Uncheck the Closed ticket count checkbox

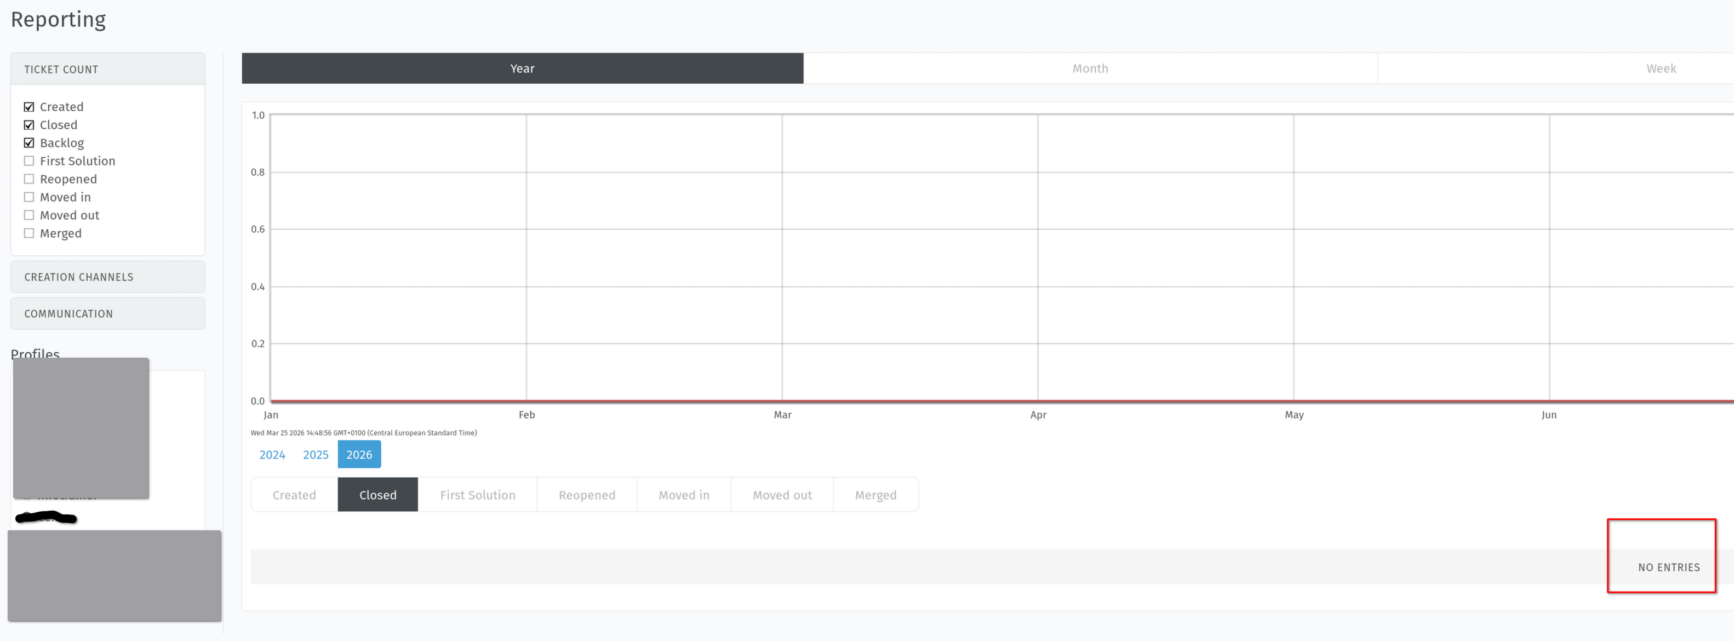point(29,125)
